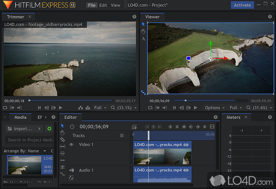Toggle Trimmer loop playback icon
The width and height of the screenshot is (276, 189).
coord(5,108)
